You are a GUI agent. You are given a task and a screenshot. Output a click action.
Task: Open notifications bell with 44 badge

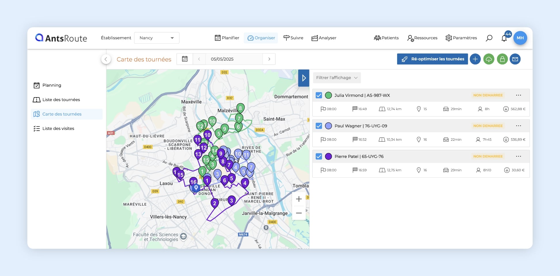pyautogui.click(x=504, y=38)
